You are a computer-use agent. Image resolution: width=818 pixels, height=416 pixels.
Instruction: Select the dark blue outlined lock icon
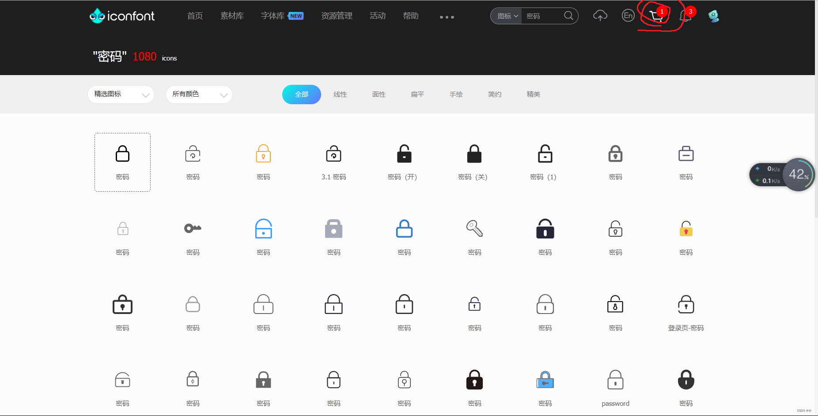404,229
